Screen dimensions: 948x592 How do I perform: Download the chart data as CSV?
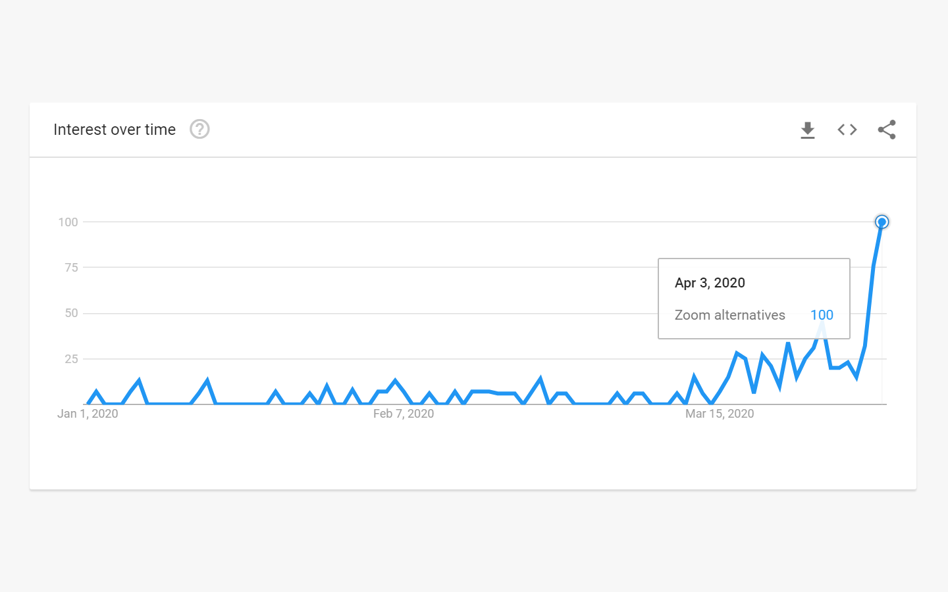(x=808, y=130)
